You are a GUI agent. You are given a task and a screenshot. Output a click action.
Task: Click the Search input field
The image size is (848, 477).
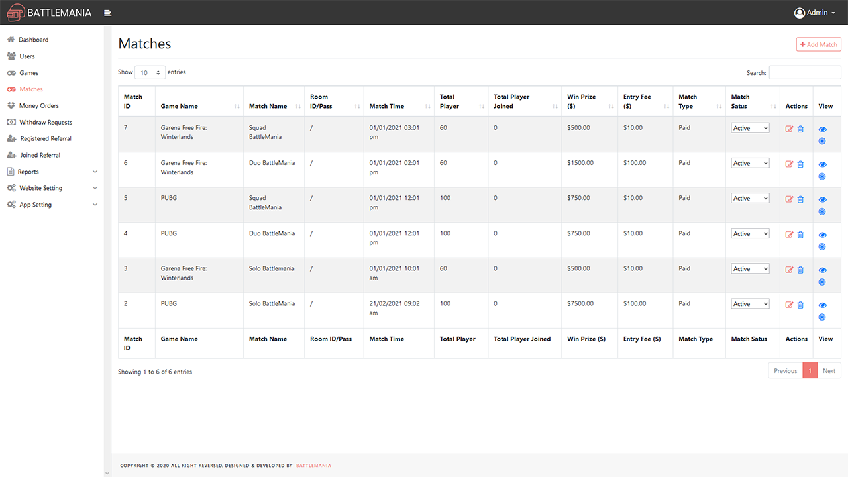[x=804, y=72]
